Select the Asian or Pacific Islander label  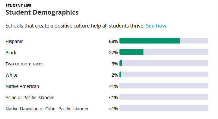30,97
